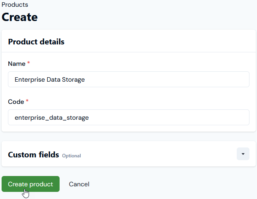Click the "enterprise_data_storage" text in Code field

(x=52, y=117)
